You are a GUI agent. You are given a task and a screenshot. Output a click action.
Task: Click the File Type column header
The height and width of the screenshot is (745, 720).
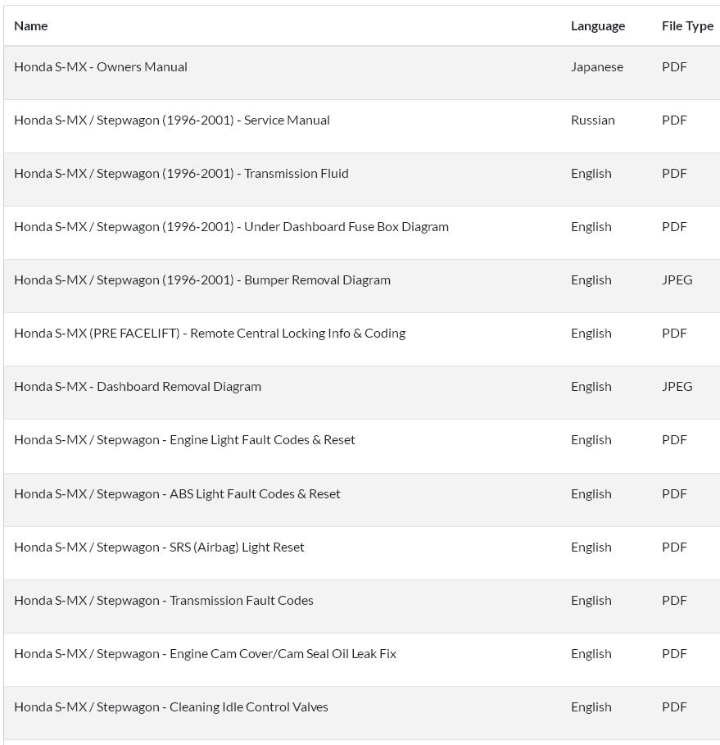tap(687, 26)
